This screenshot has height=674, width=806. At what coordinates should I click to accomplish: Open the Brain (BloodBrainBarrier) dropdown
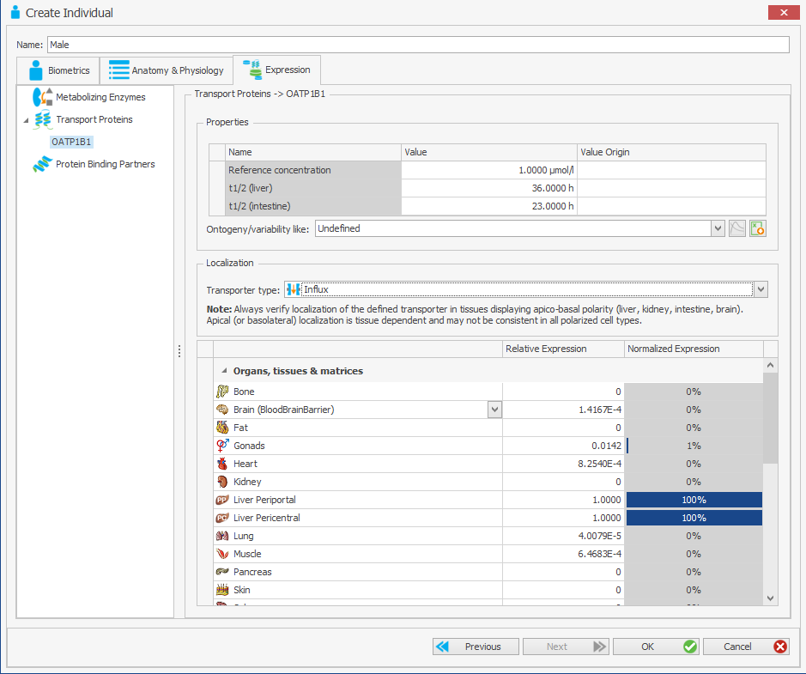(x=494, y=410)
